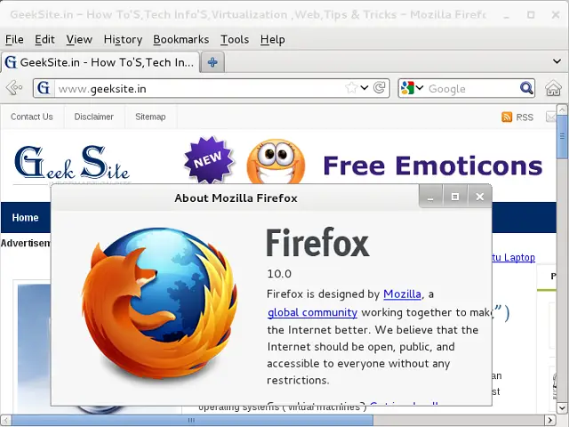The image size is (569, 427).
Task: Click the Home navigation menu item
Action: [25, 217]
